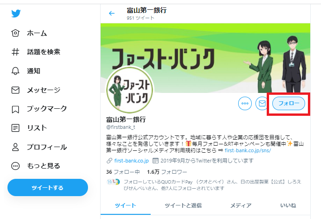Open the ホーム home icon

15,33
